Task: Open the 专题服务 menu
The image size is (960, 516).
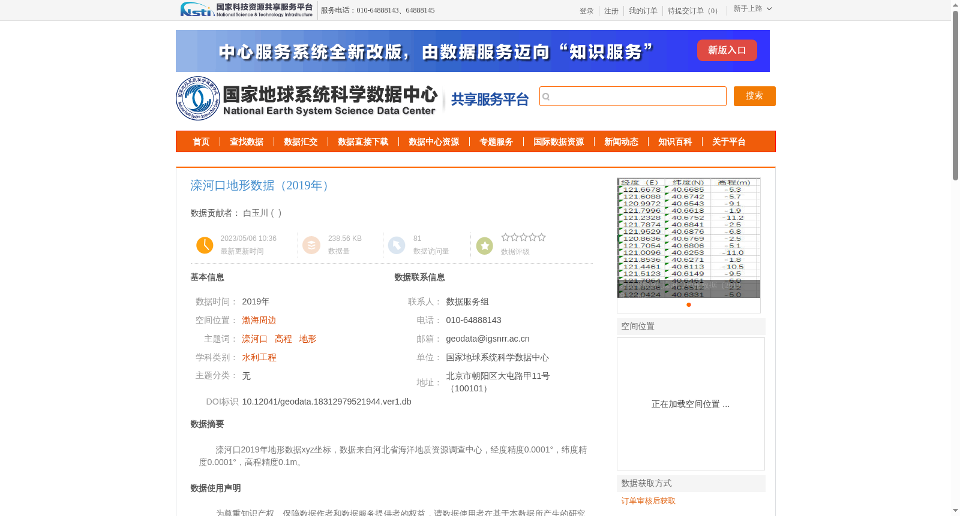Action: 496,142
